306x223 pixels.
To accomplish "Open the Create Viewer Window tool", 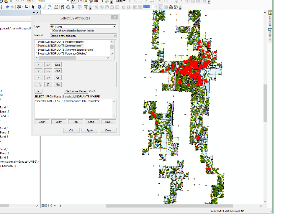I will [86, 7].
